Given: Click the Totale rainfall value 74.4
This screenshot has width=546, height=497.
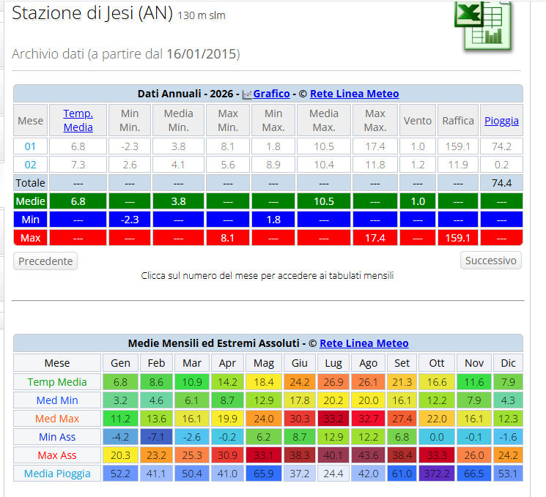Looking at the screenshot, I should pyautogui.click(x=501, y=183).
